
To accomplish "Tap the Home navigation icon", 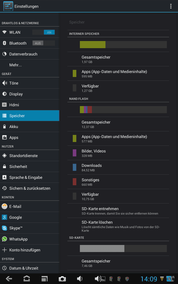I will [x=27, y=278].
